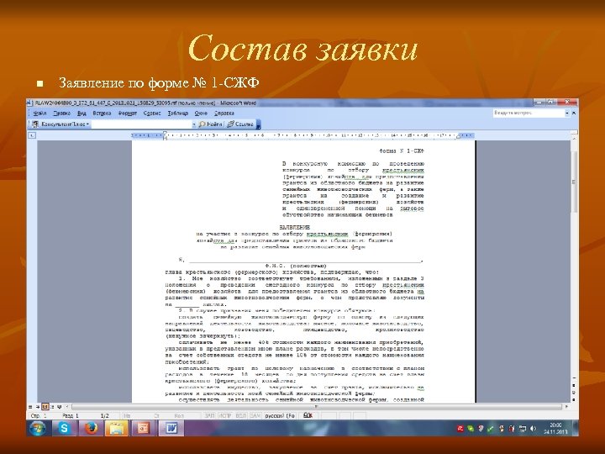Open the Формат menu
The width and height of the screenshot is (605, 454).
pos(128,113)
